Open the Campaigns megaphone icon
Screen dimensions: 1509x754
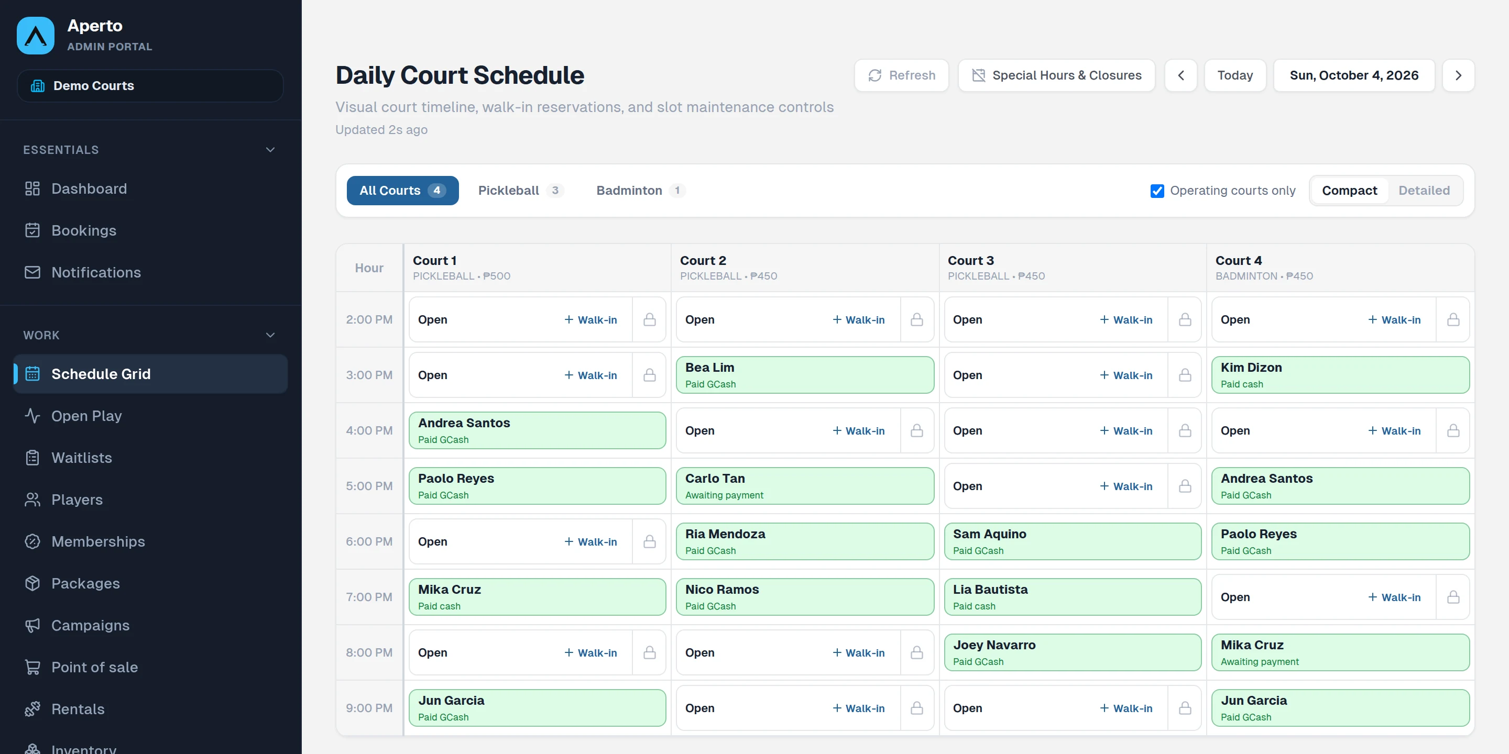click(x=32, y=625)
